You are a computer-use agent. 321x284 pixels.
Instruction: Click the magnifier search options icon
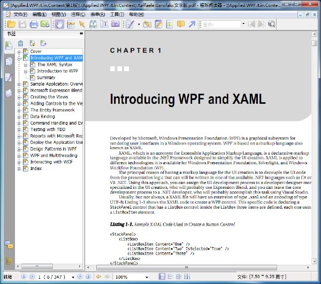(x=271, y=24)
